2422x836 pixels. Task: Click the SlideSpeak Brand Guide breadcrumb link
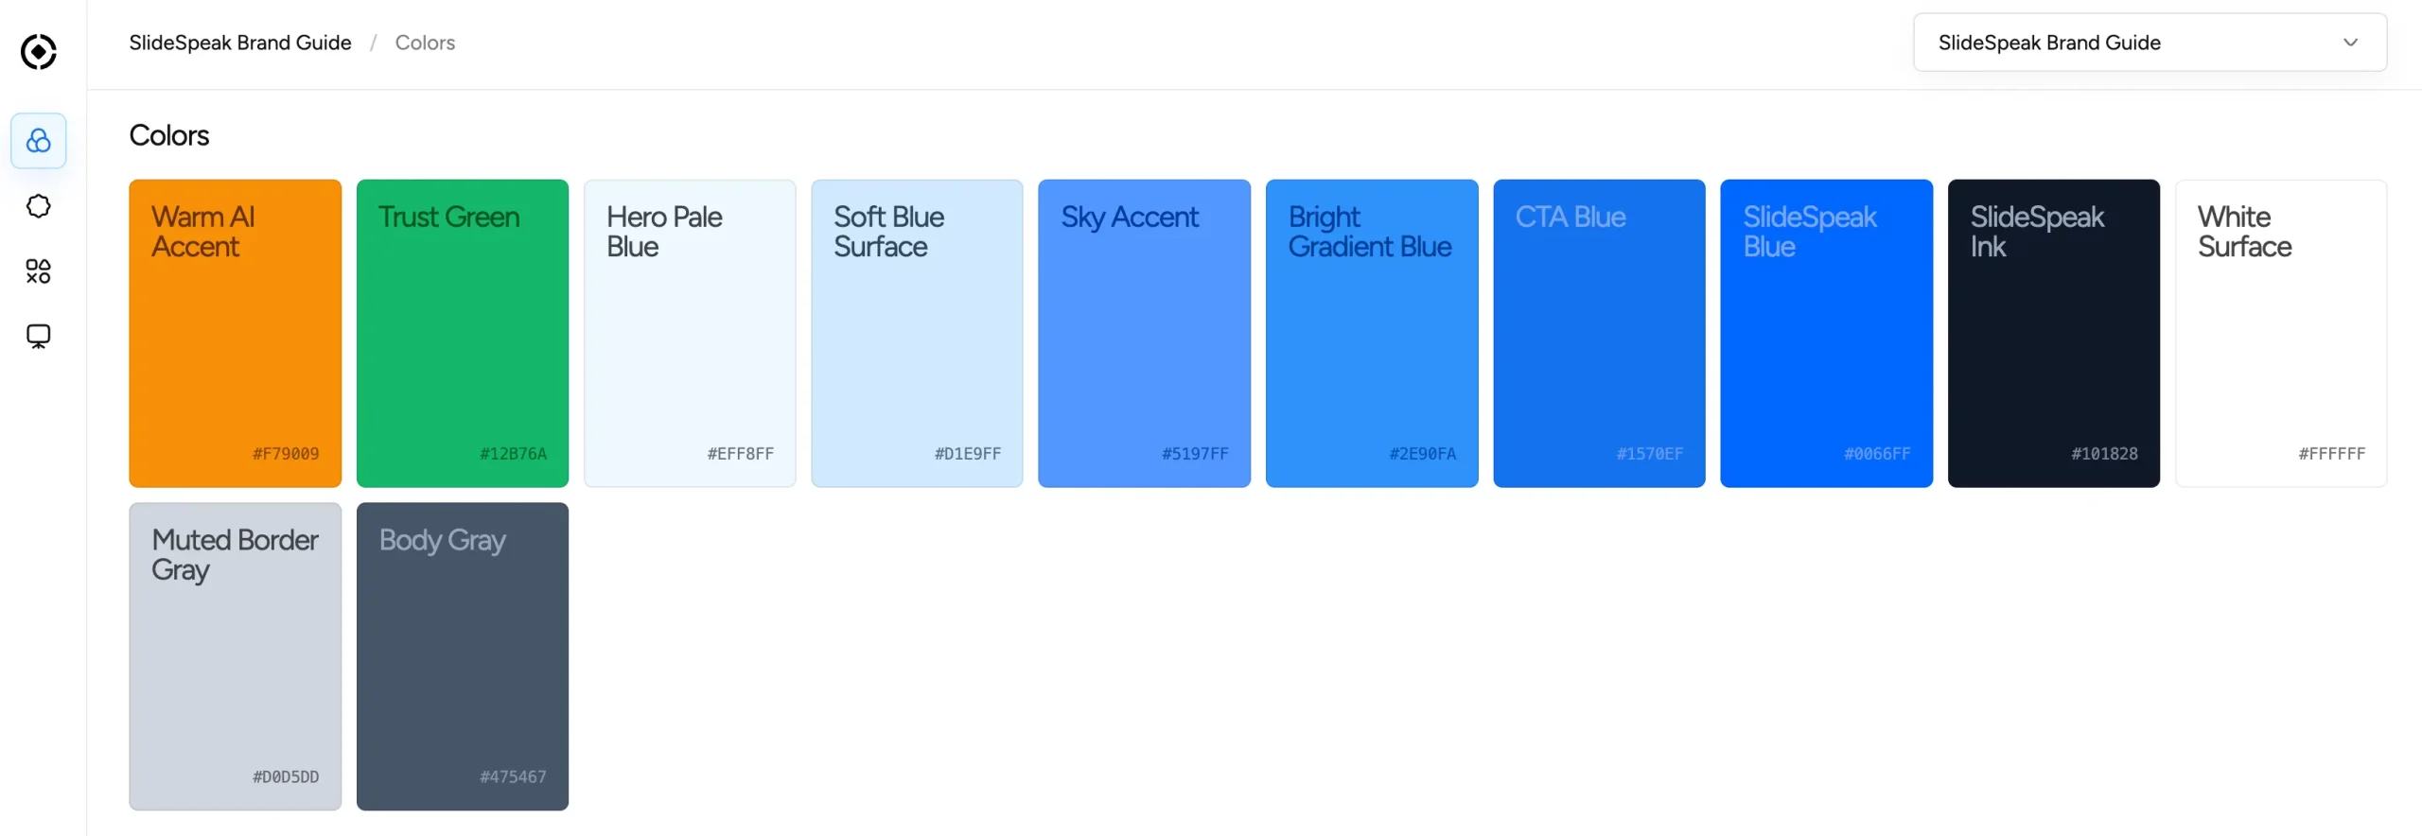click(x=240, y=43)
